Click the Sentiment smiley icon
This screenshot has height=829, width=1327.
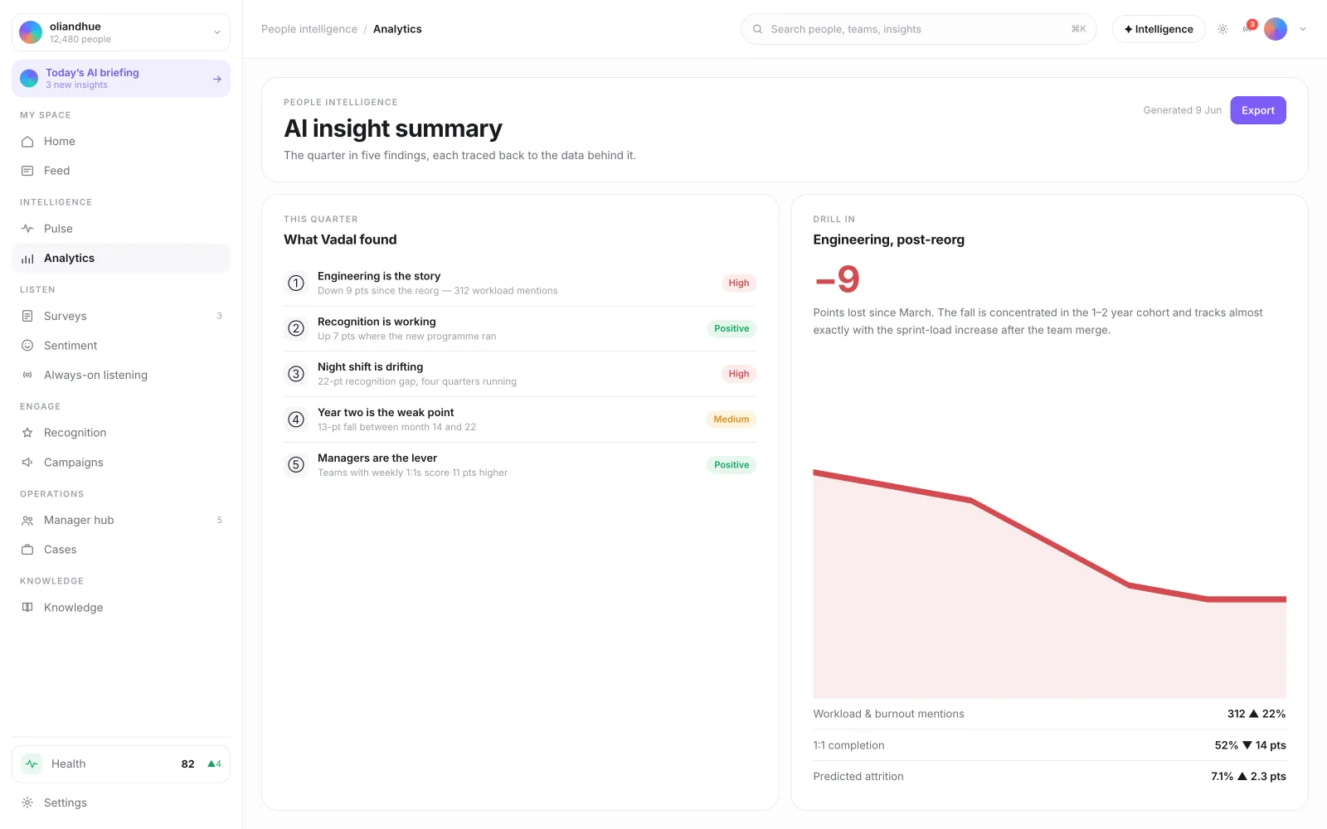tap(27, 346)
